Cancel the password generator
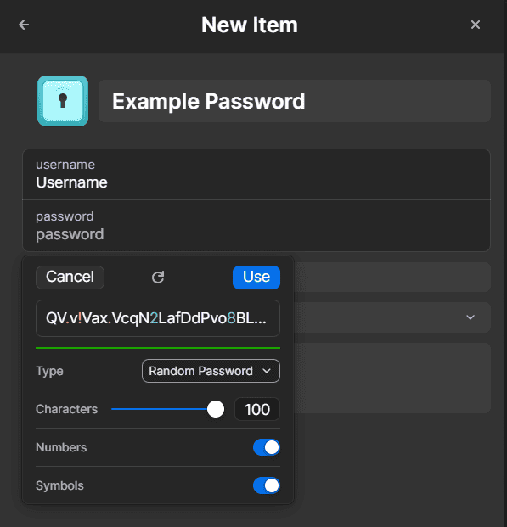This screenshot has height=527, width=507. click(x=70, y=278)
